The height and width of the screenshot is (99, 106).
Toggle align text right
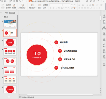click(x=85, y=8)
